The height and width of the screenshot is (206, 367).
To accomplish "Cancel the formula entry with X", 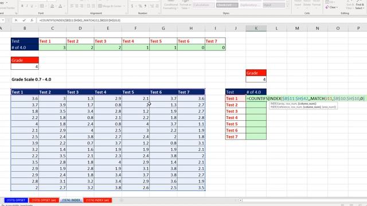I will 16,21.
